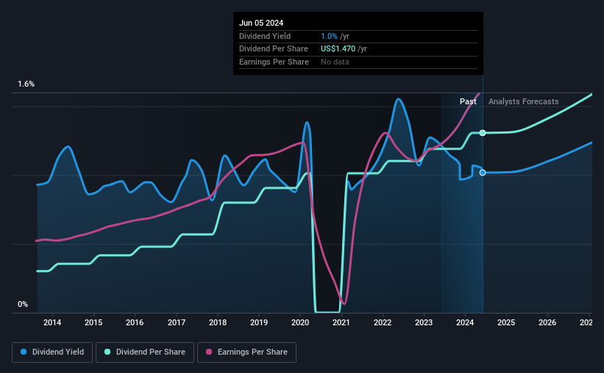This screenshot has height=373, width=604.
Task: Toggle the Dividend Per Share legend item
Action: [145, 352]
